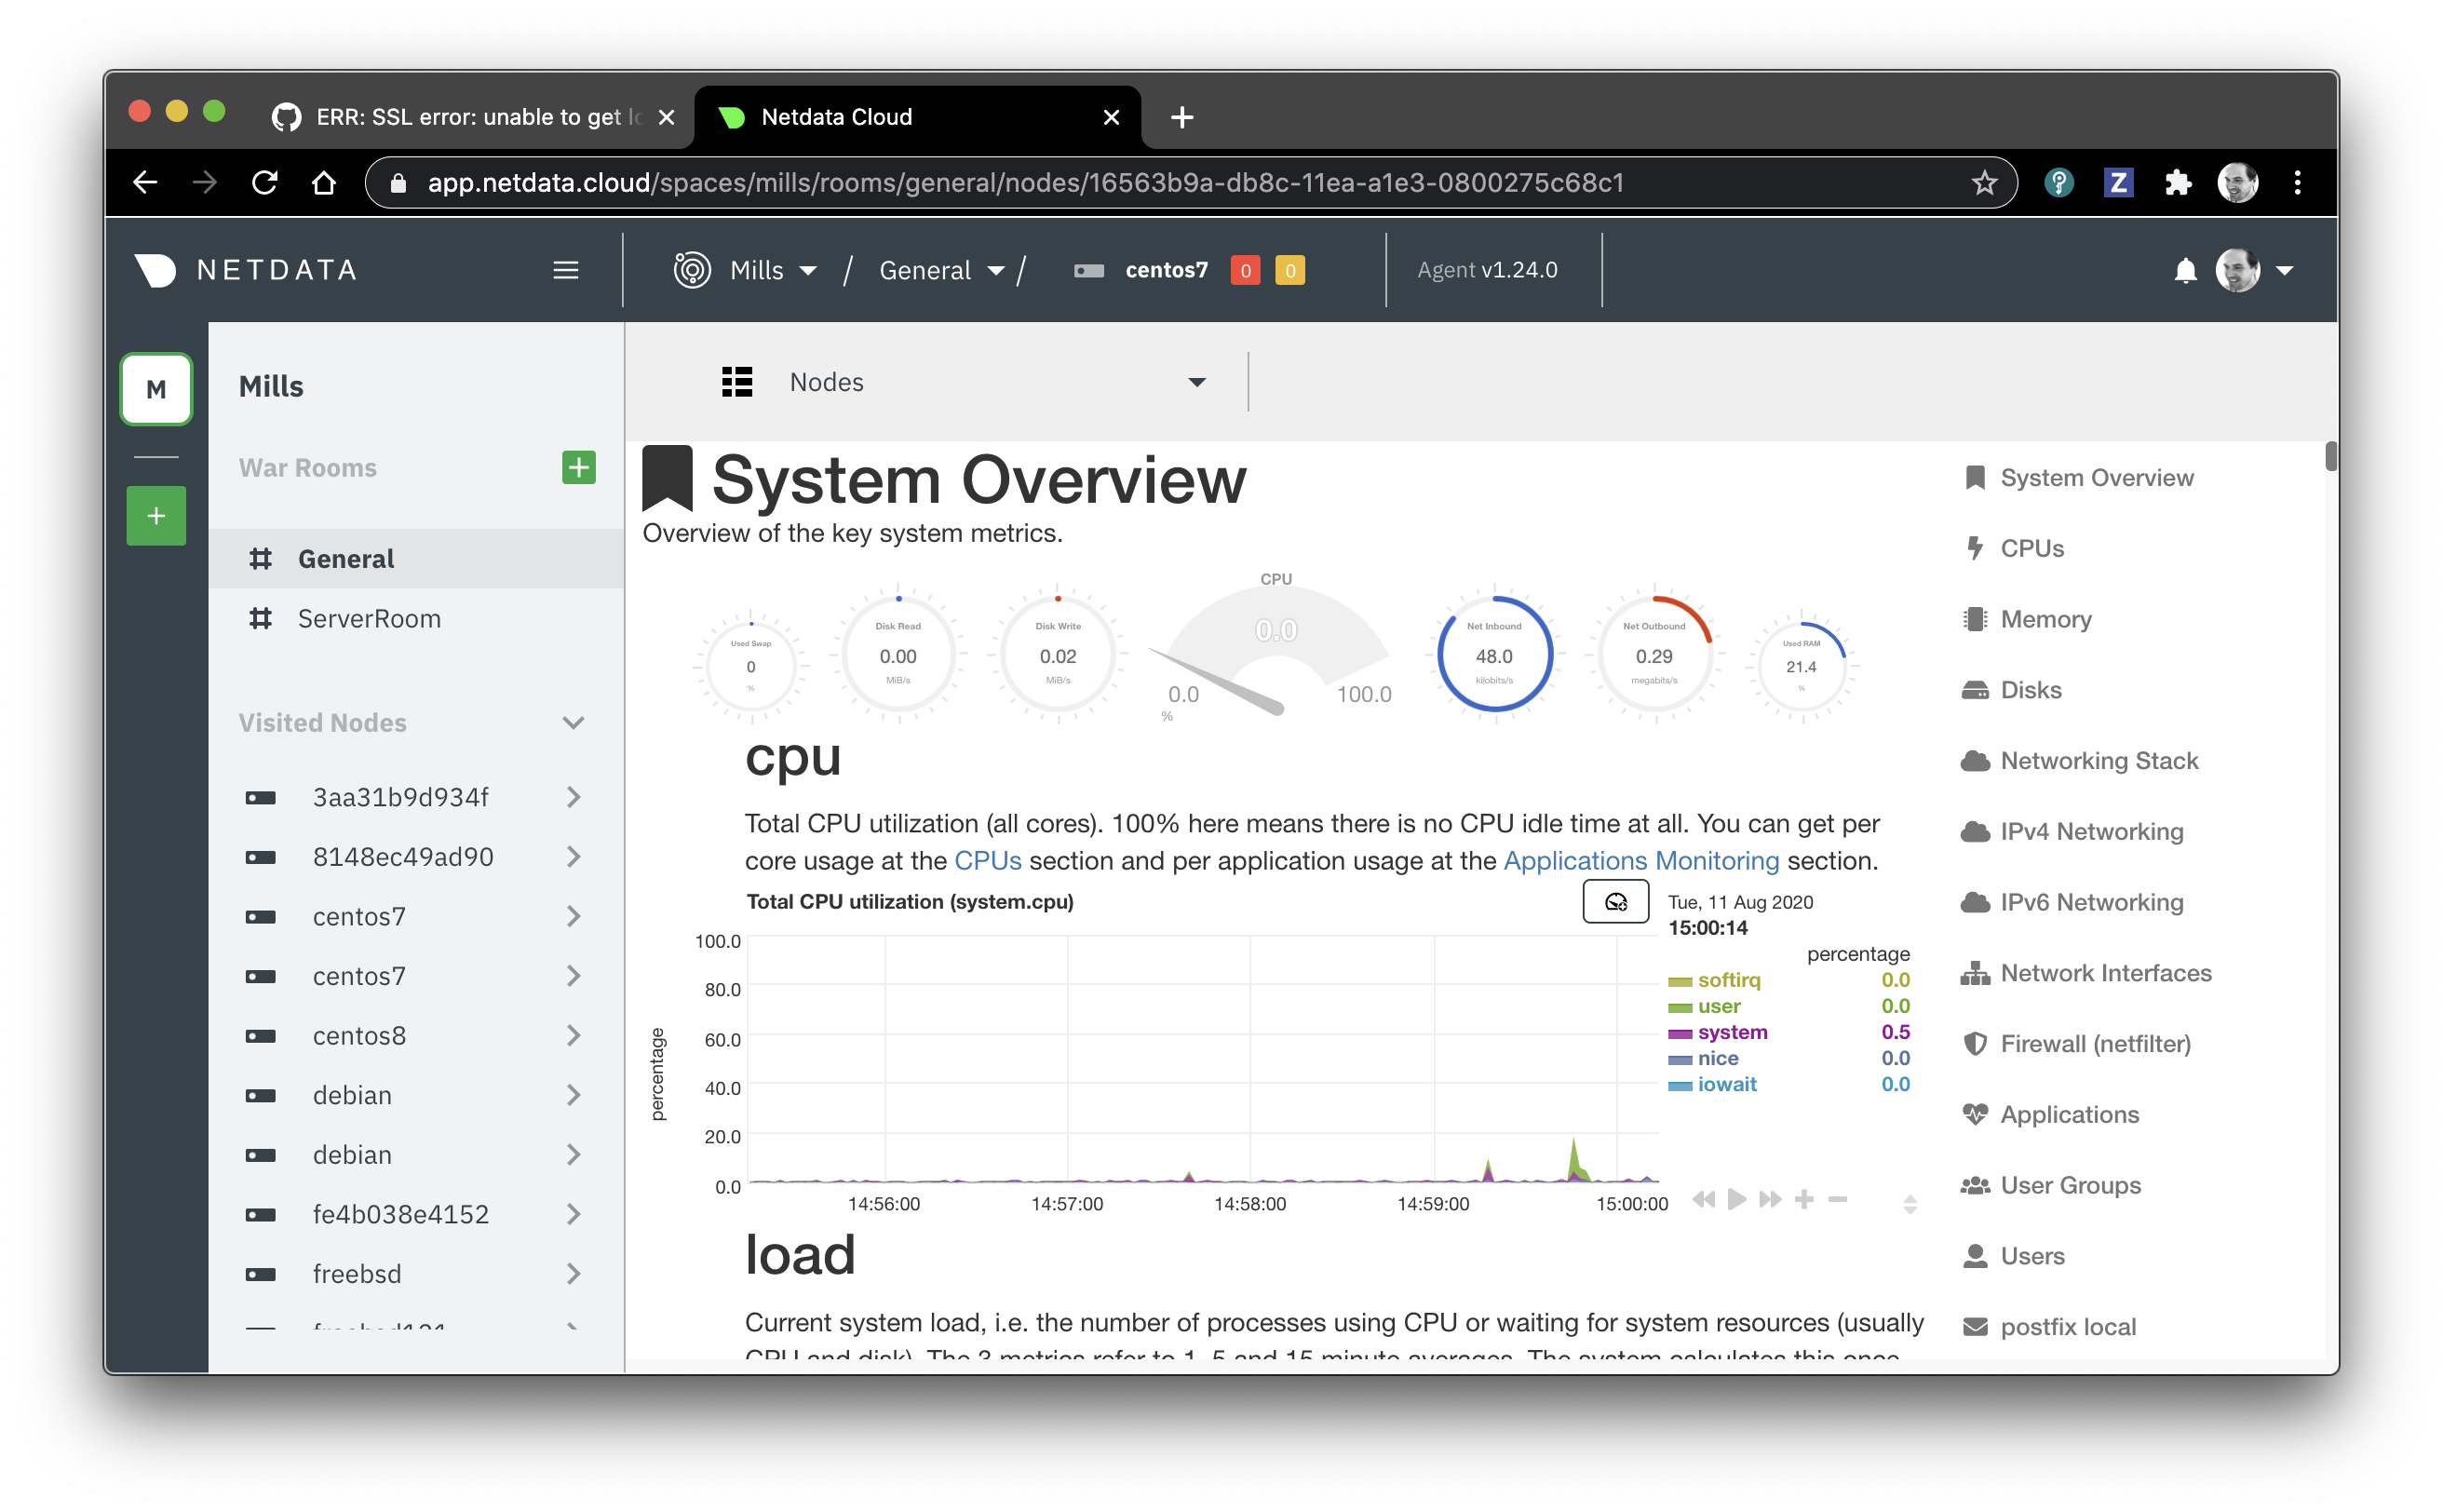Select the CPUs lightning icon in right sidebar
This screenshot has width=2443, height=1512.
click(1975, 548)
